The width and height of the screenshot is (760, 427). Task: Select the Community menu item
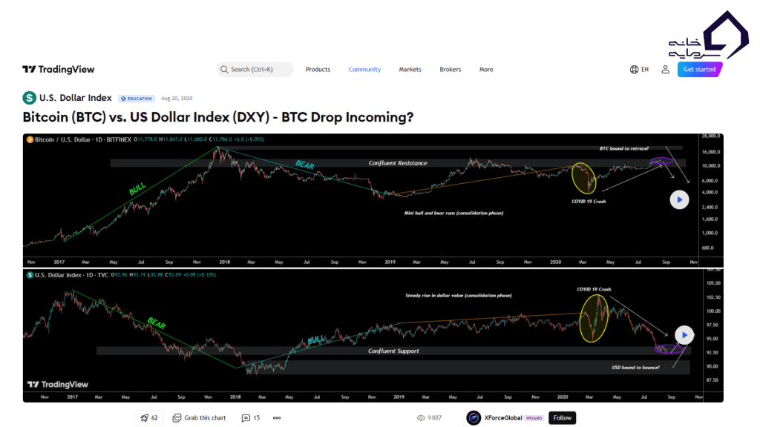click(364, 69)
